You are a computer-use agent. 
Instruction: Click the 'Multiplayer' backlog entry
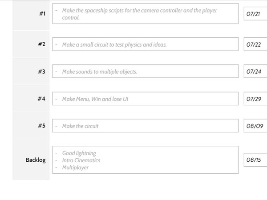(75, 166)
